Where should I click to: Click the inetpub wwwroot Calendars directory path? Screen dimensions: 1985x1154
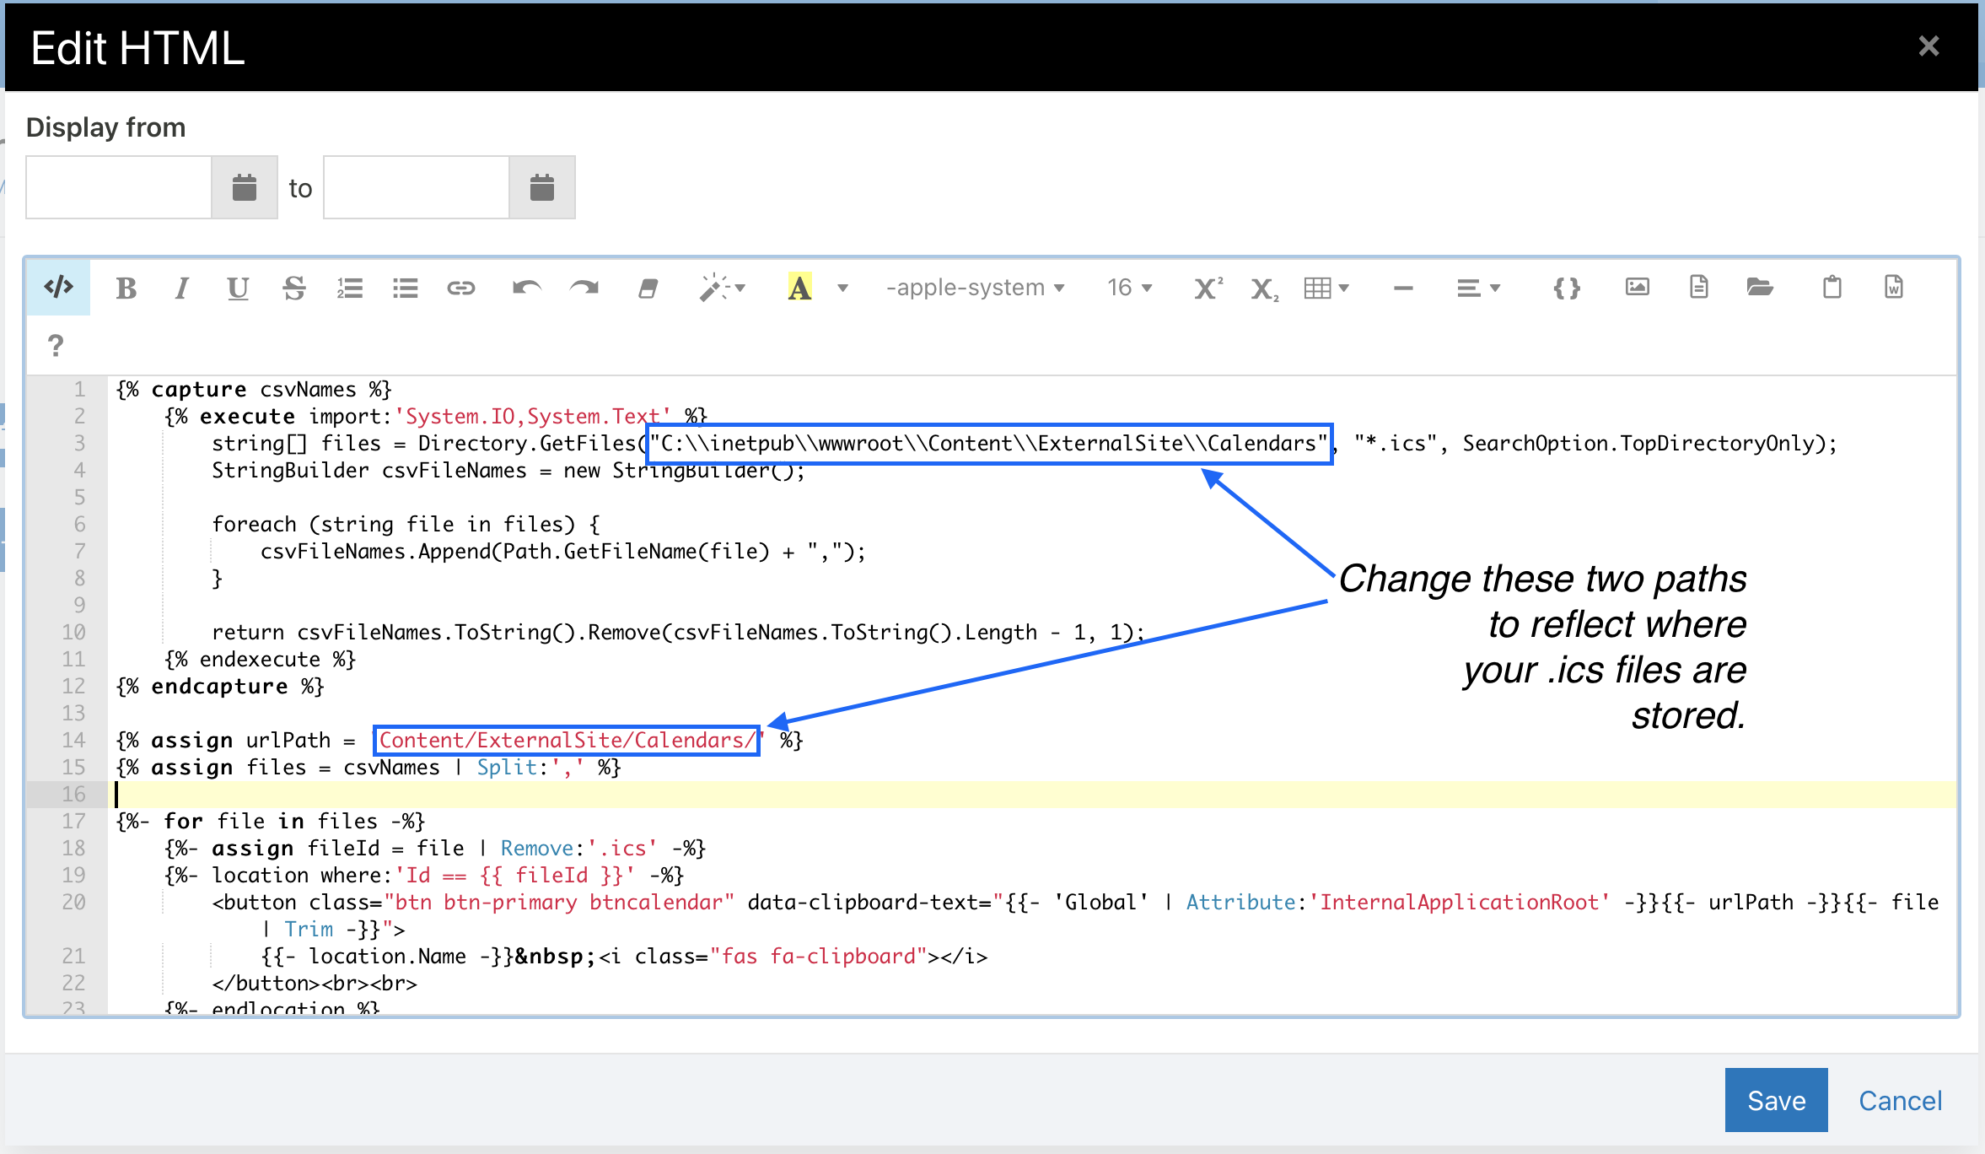pyautogui.click(x=989, y=443)
